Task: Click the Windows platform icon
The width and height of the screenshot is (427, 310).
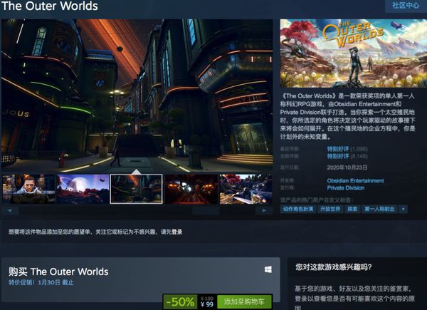Action: pos(268,269)
